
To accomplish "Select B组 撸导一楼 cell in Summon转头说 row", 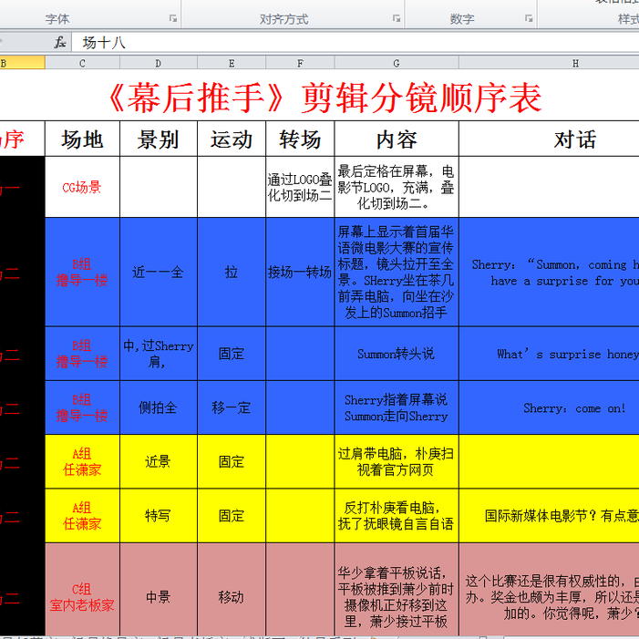I will pos(82,354).
